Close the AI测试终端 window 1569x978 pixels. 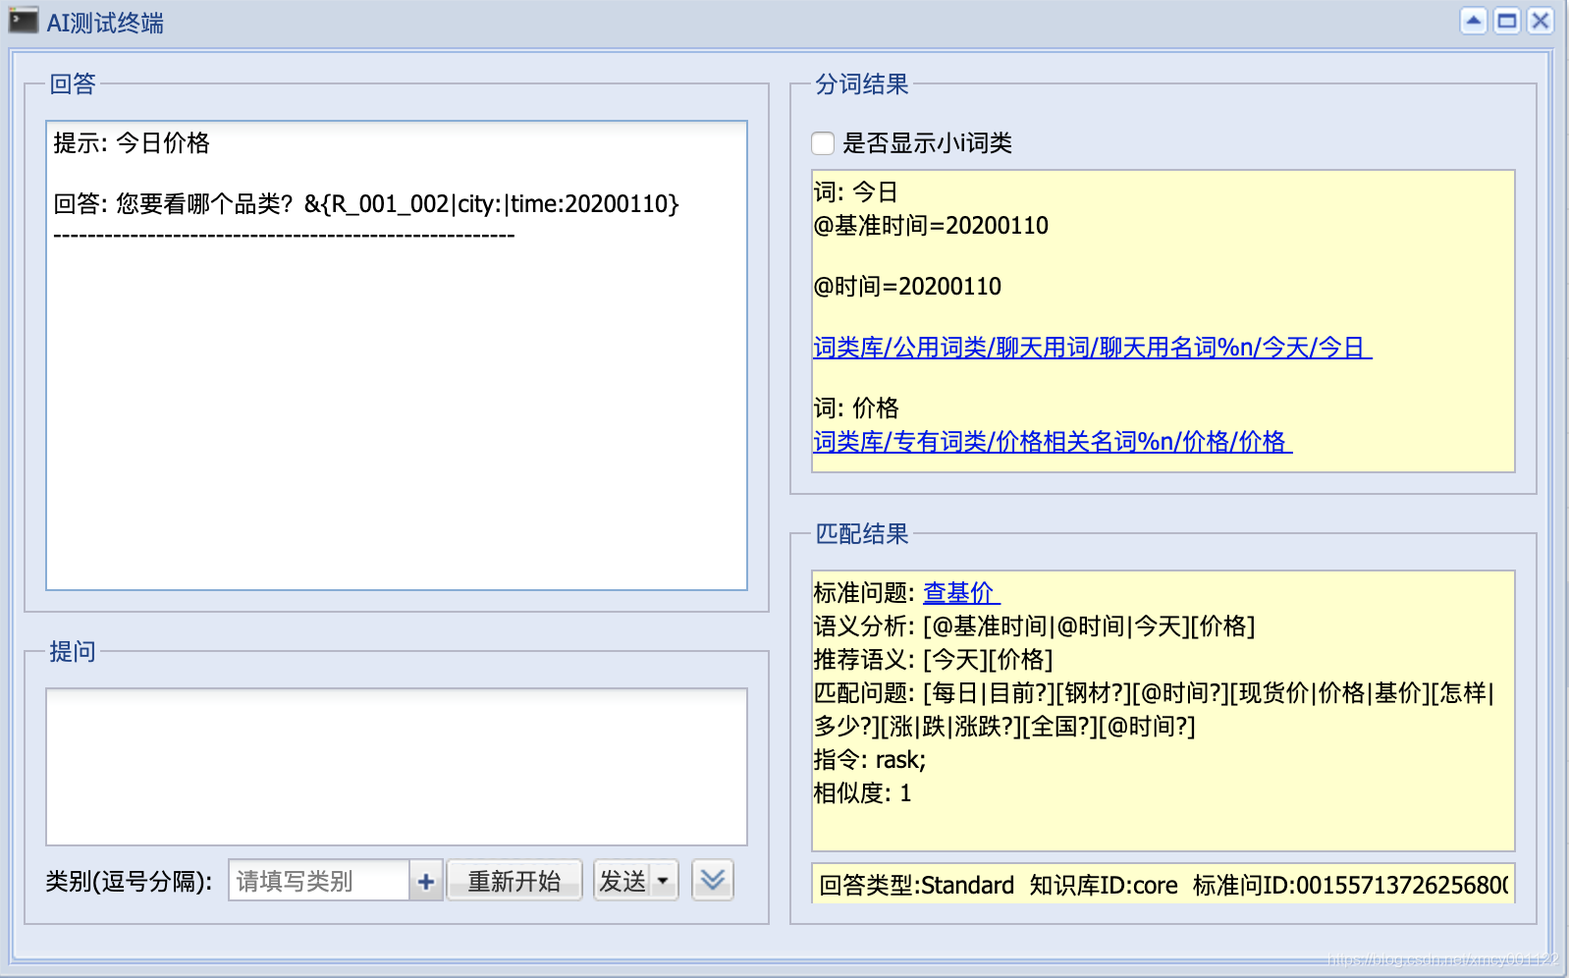coord(1541,21)
